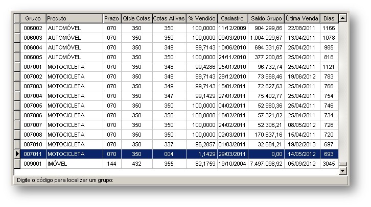Screen dimensions: 371x207
Task: Select row selector for group 006002
Action: (x=17, y=28)
